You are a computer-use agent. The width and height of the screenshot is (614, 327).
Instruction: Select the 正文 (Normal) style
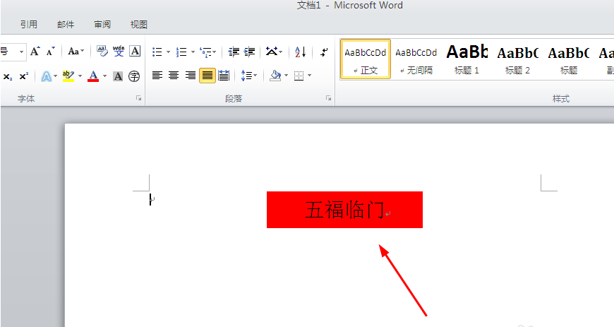[x=366, y=59]
